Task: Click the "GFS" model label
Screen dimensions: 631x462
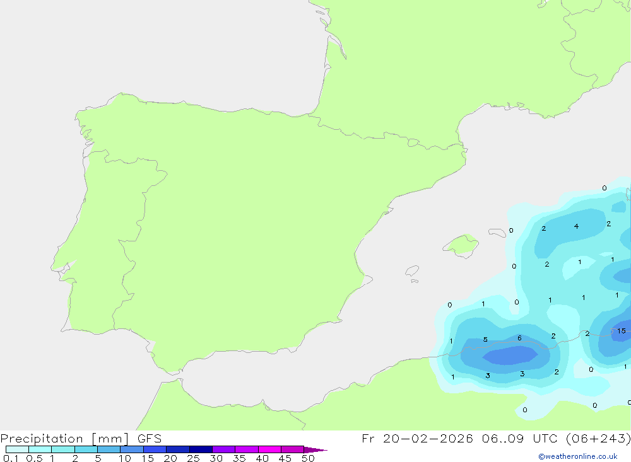Action: [150, 439]
